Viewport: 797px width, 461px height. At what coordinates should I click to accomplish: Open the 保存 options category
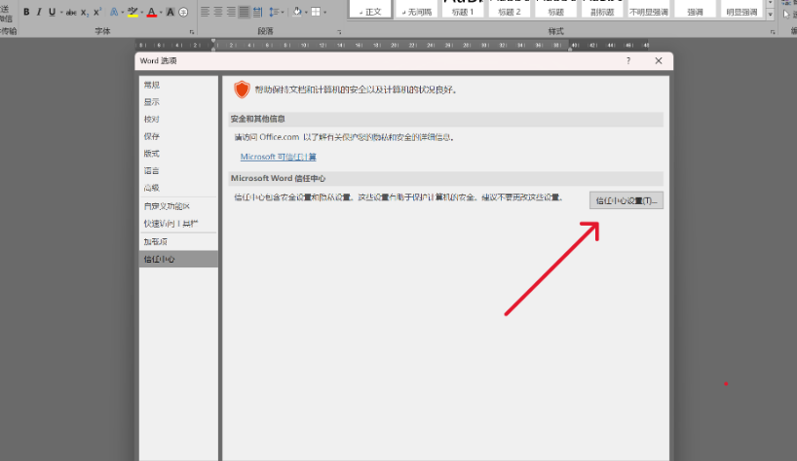178,136
